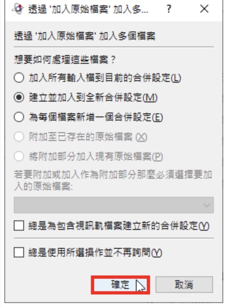Open help via the question mark button

point(169,9)
